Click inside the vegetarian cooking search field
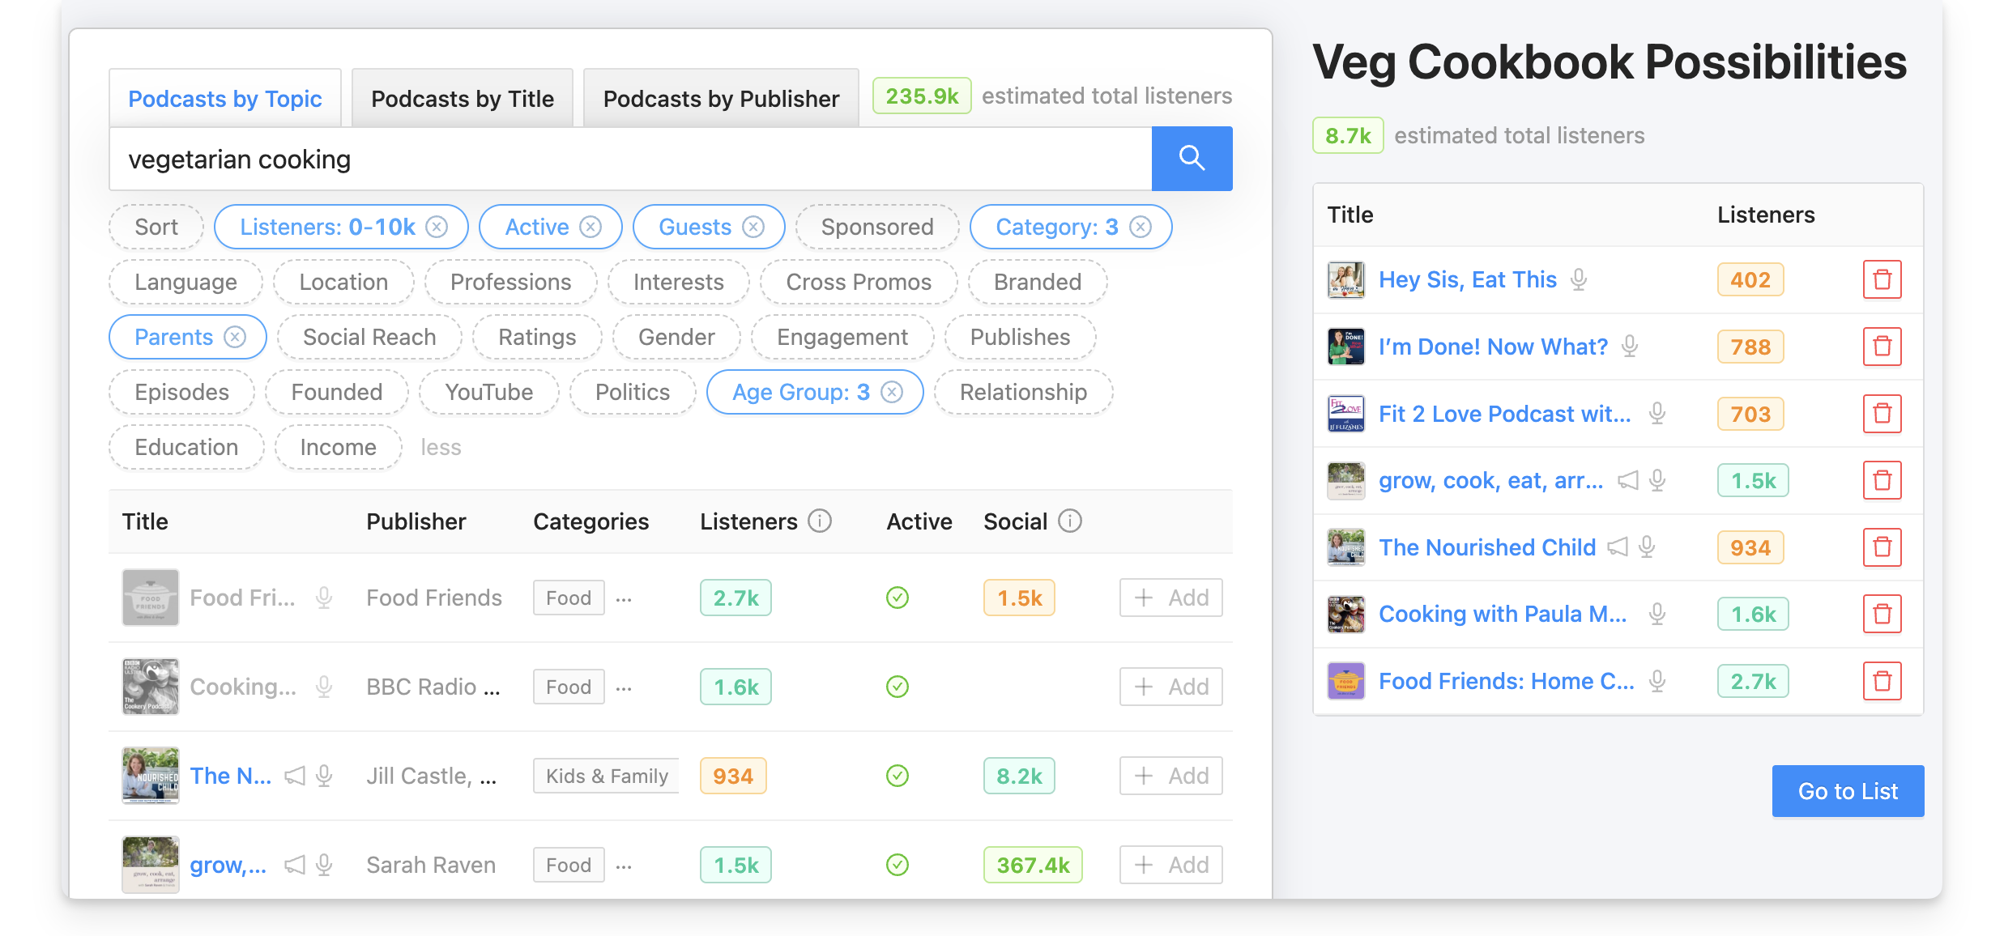The width and height of the screenshot is (2004, 936). coord(567,159)
